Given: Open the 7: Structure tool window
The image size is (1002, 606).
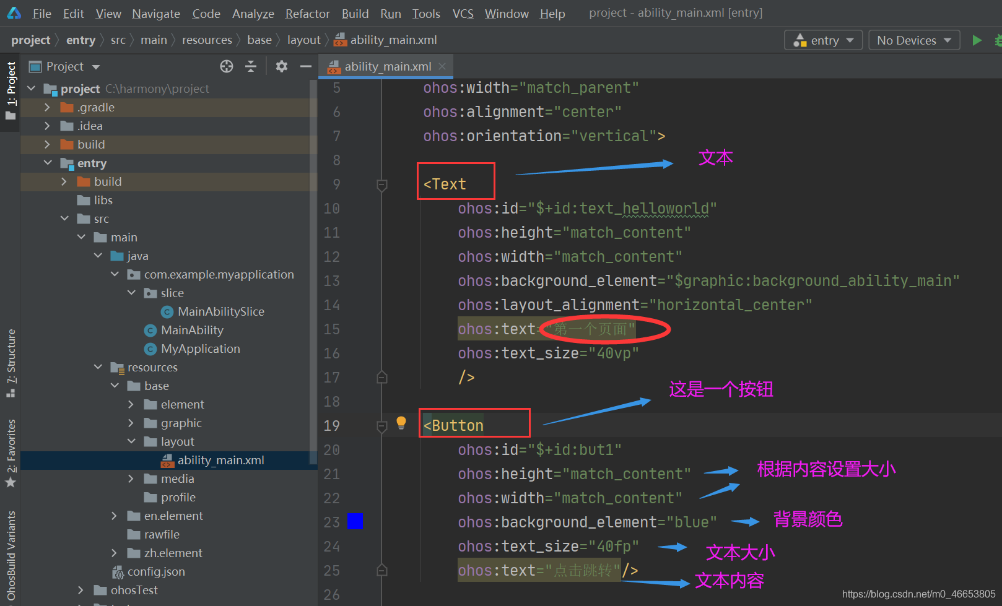Looking at the screenshot, I should pos(11,363).
